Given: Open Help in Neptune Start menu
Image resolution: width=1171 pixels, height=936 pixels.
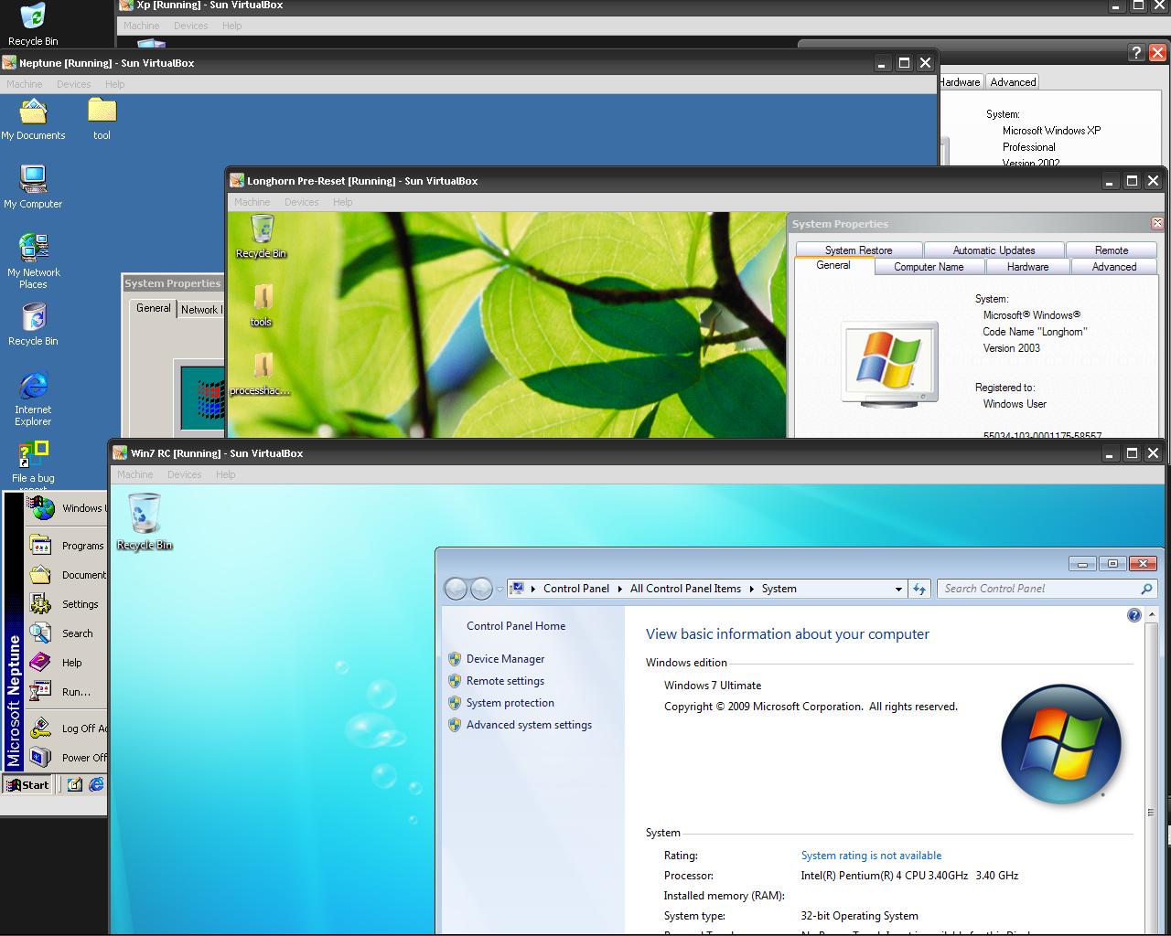Looking at the screenshot, I should (x=67, y=663).
